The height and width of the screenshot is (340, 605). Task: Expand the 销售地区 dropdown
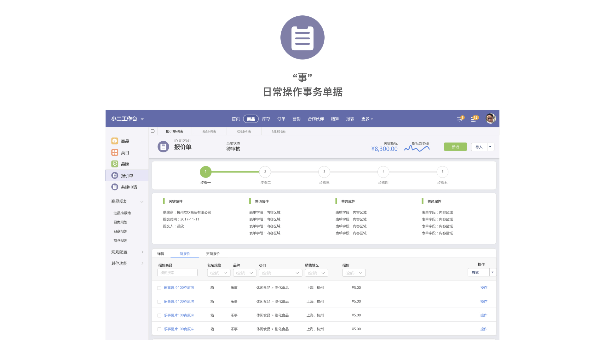click(316, 273)
